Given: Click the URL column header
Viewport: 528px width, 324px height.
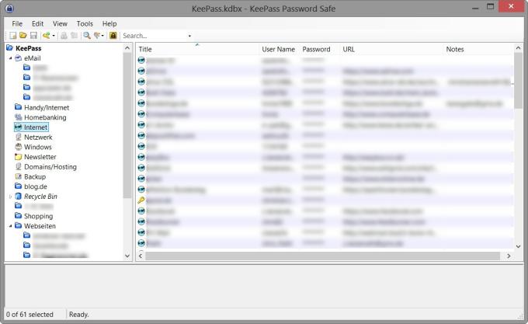Looking at the screenshot, I should coord(392,49).
